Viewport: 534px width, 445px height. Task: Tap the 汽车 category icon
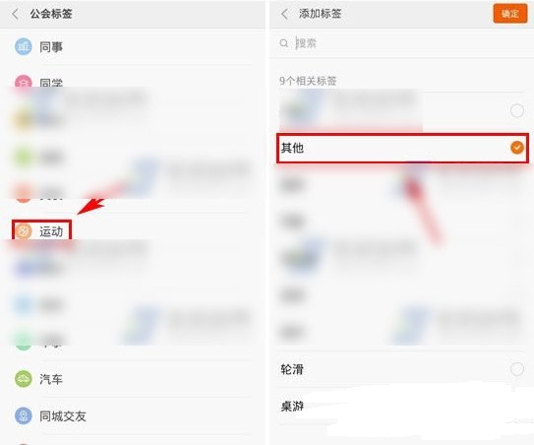[x=24, y=379]
